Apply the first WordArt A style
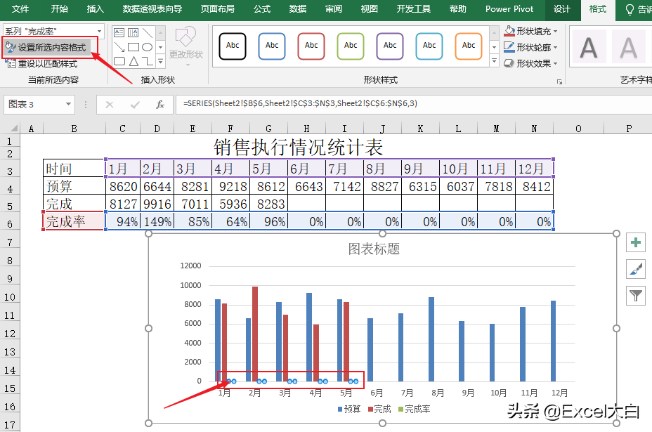The height and width of the screenshot is (432, 652). click(x=588, y=47)
